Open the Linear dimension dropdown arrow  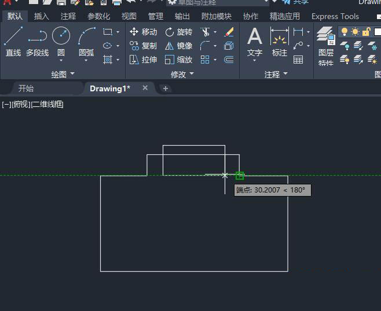tap(309, 32)
